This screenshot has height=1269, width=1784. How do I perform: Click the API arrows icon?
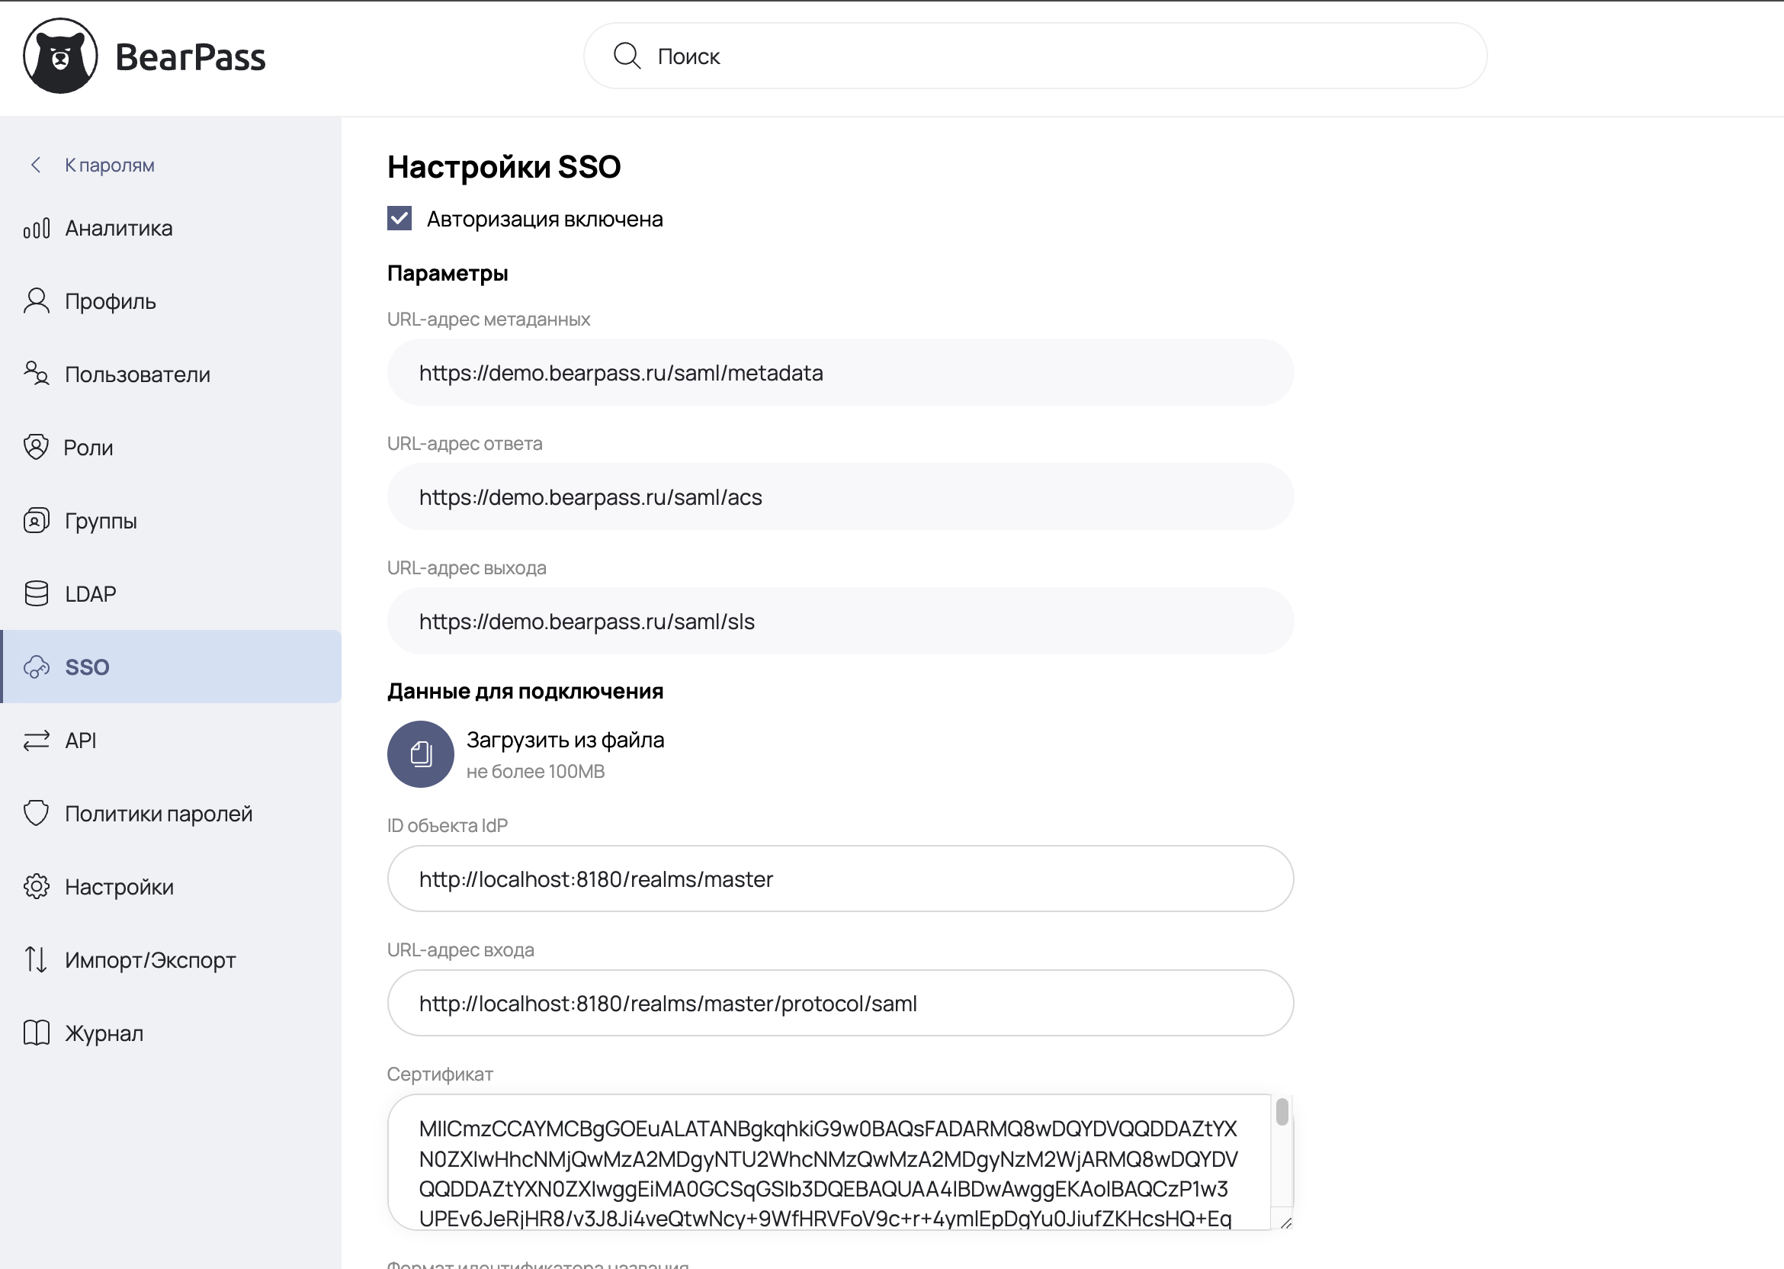coord(37,740)
